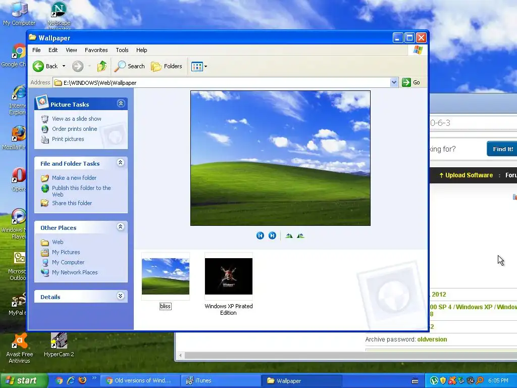Collapse the Picture Tasks panel

(x=121, y=104)
